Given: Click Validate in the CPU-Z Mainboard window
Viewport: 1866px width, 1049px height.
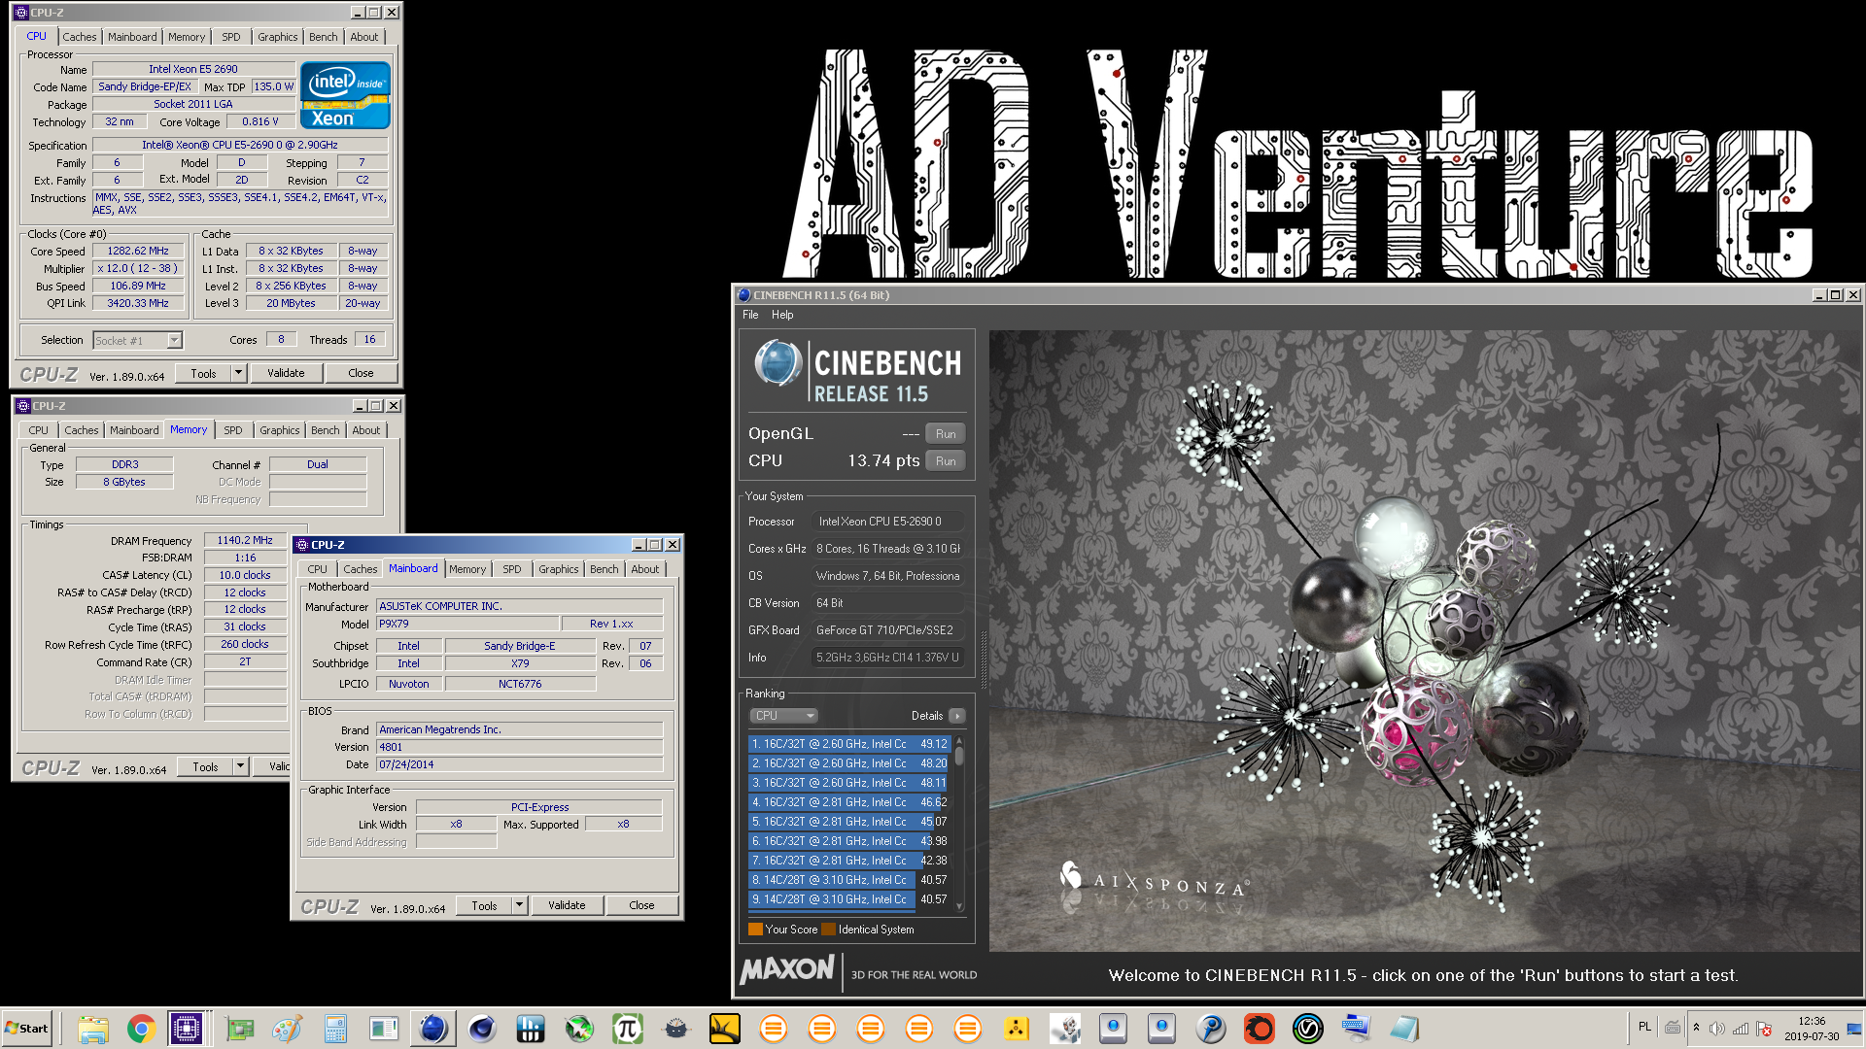Looking at the screenshot, I should click(567, 905).
